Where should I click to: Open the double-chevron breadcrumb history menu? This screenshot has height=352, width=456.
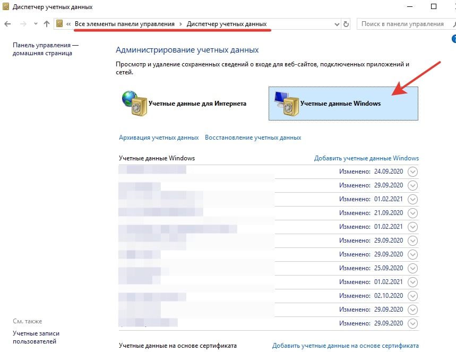pyautogui.click(x=68, y=24)
